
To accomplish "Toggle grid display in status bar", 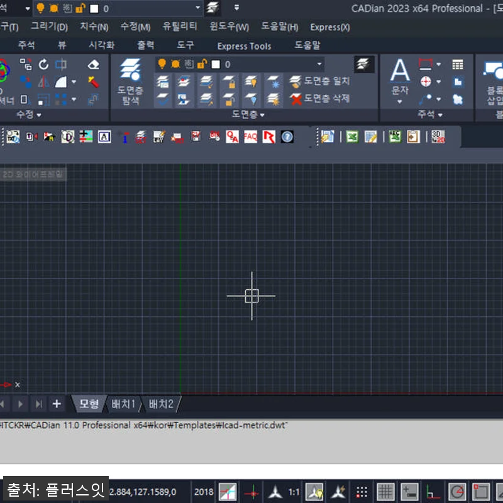I will point(385,492).
